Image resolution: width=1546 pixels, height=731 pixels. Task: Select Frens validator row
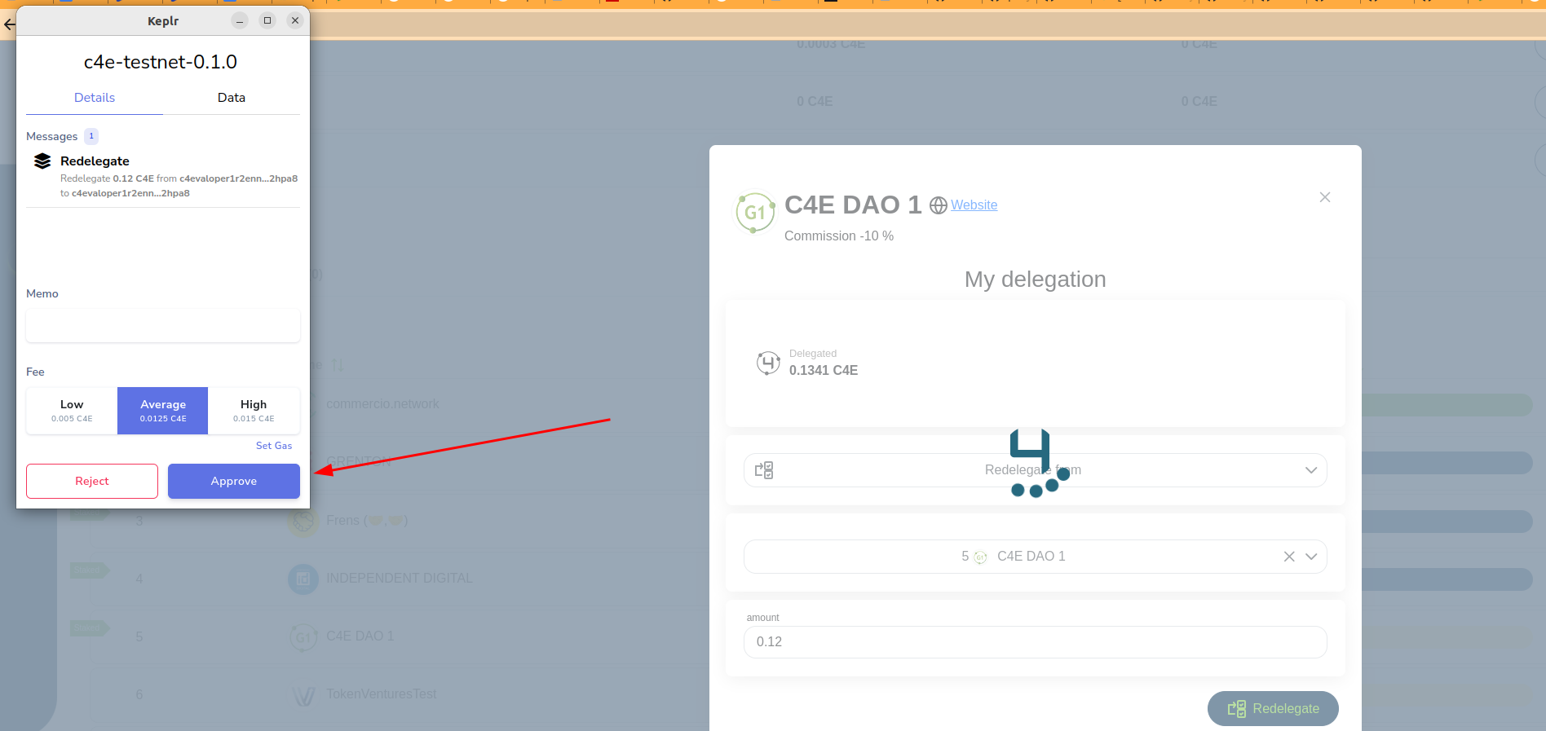[x=367, y=521]
